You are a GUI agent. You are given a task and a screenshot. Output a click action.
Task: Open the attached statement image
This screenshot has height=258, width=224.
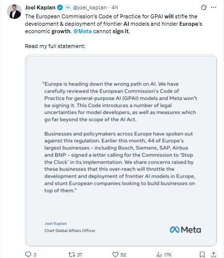121,151
